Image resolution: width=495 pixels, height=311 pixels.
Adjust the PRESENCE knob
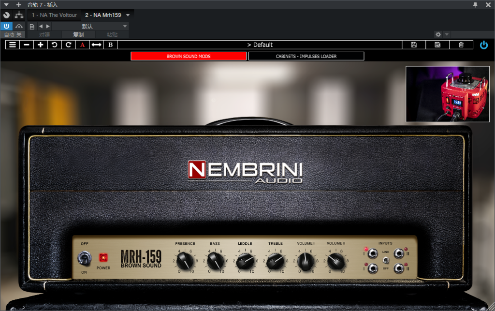click(185, 261)
